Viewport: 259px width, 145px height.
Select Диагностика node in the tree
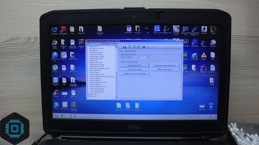(x=93, y=94)
